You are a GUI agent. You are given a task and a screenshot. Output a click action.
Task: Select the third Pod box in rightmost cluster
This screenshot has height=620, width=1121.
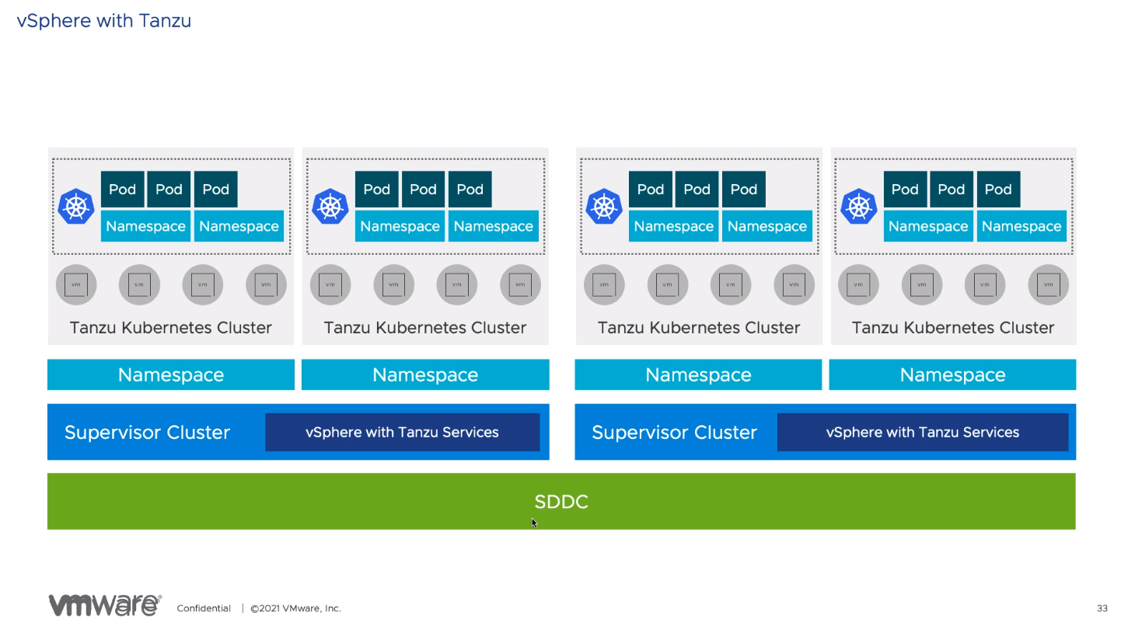coord(998,190)
